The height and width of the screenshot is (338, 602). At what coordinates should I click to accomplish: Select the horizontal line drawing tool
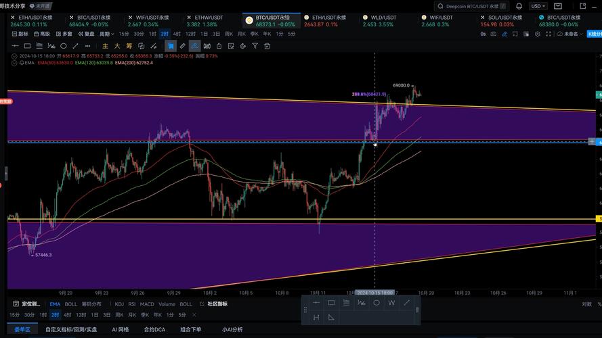[x=16, y=46]
